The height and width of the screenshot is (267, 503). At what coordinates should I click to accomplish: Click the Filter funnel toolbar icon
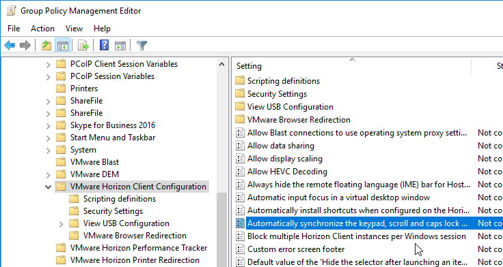[x=141, y=46]
